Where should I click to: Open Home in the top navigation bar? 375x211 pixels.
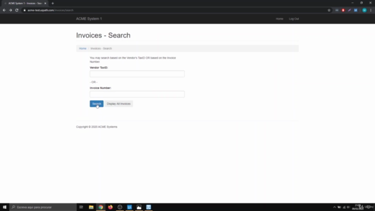coord(279,19)
